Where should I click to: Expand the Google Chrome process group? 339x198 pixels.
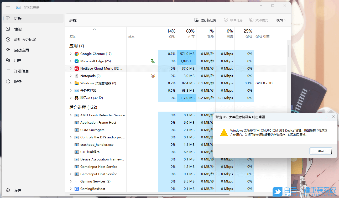(x=70, y=54)
